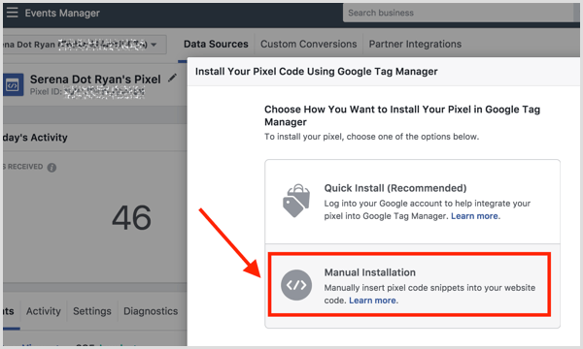Click the Install Your Pixel Code dialog heading
The height and width of the screenshot is (349, 583).
click(x=317, y=71)
